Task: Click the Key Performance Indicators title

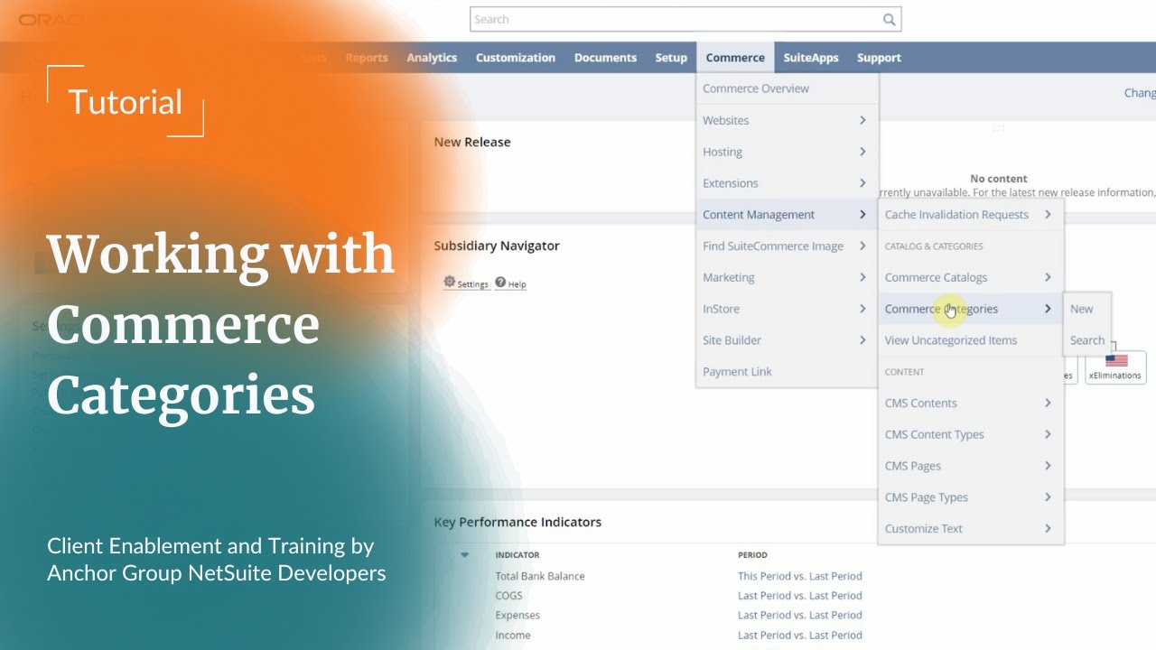Action: (x=517, y=522)
